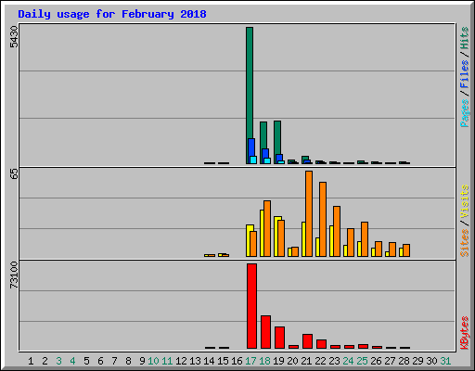Click day 30 on the x-axis

point(431,361)
